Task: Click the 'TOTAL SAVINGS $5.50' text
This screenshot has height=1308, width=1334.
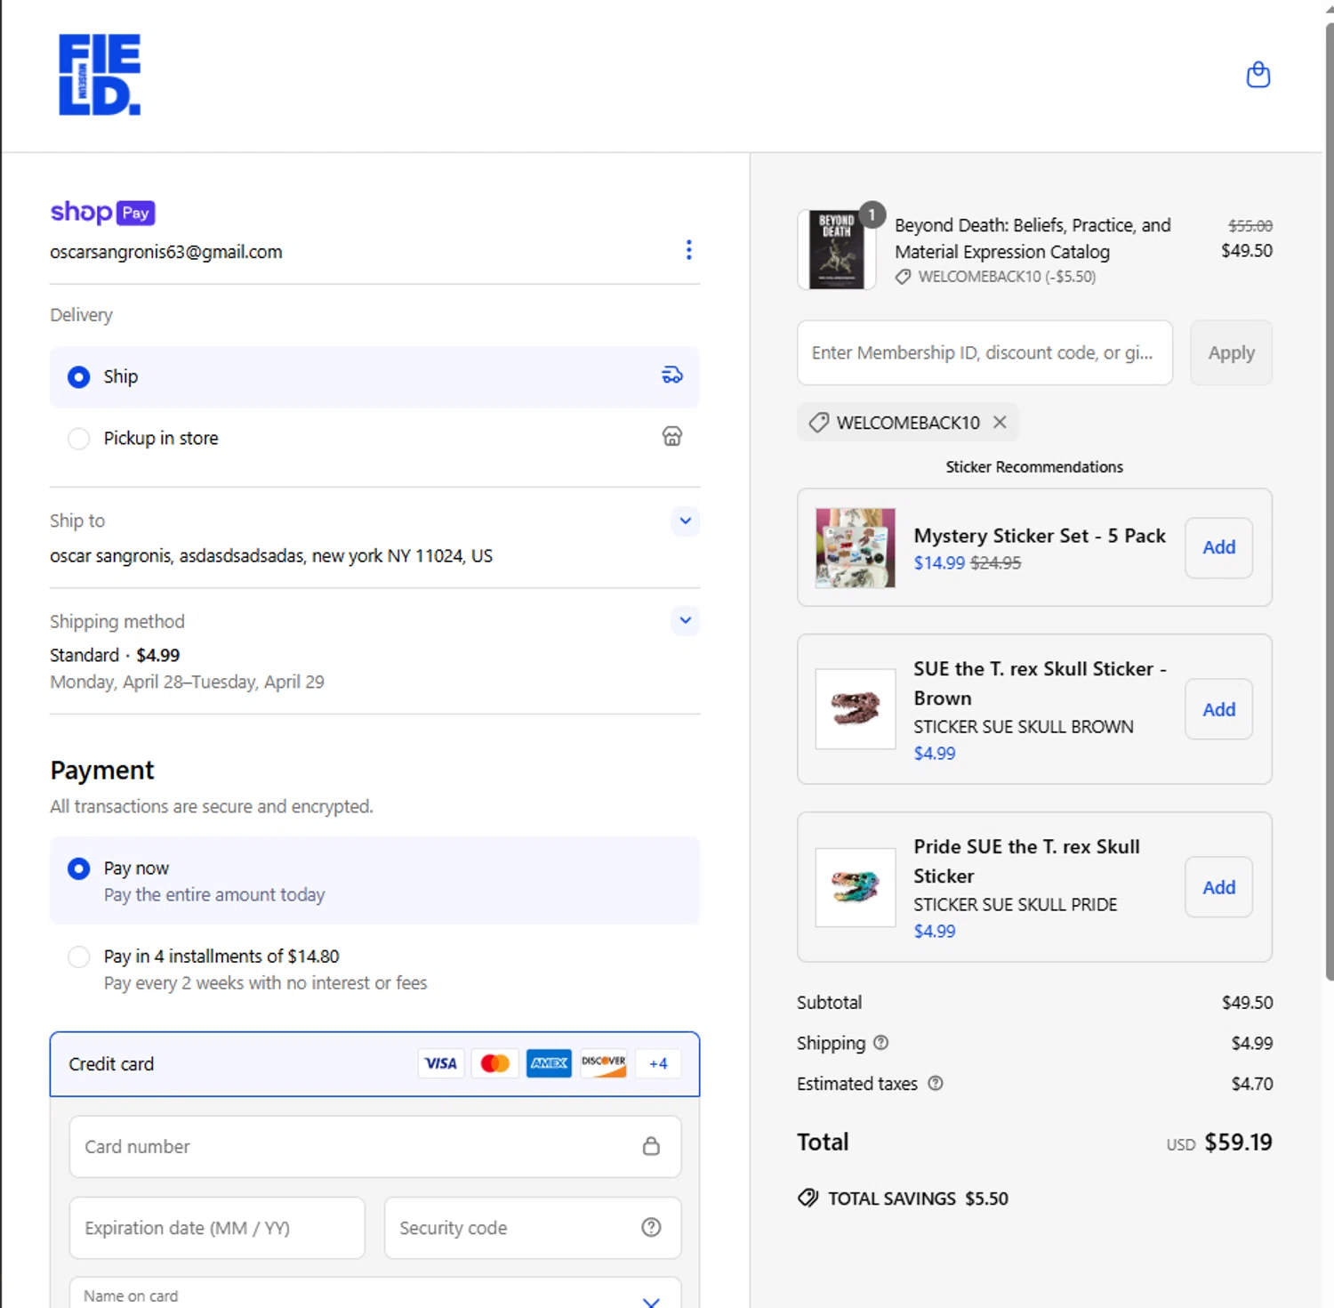Action: [918, 1199]
